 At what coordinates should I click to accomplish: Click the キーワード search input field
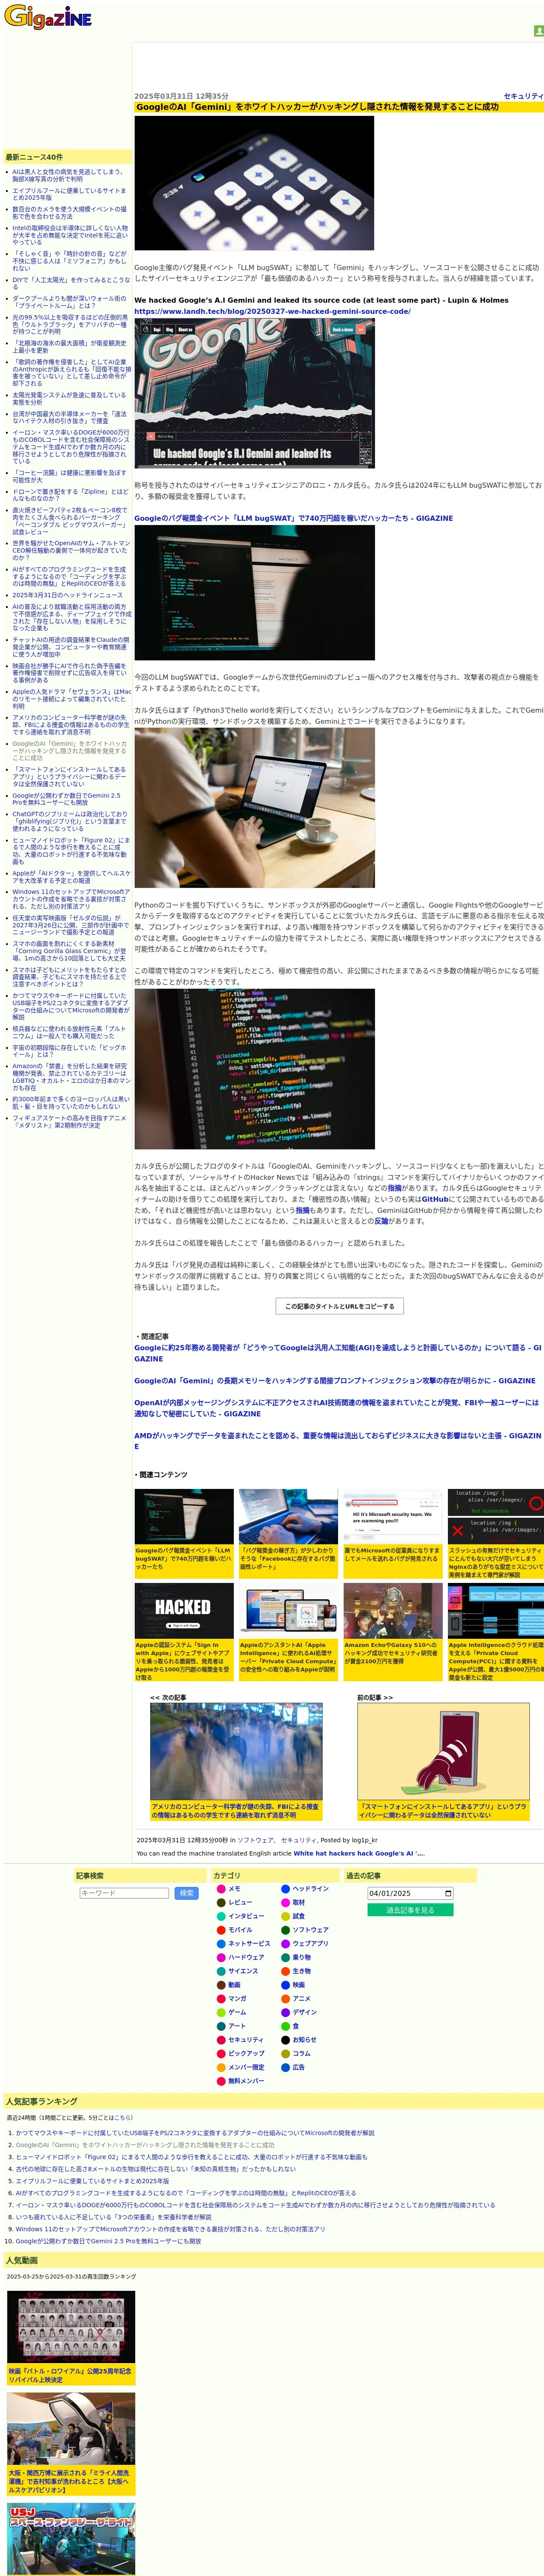(123, 1893)
